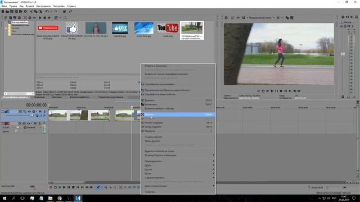This screenshot has width=360, height=202.
Task: Copy snapshot to clipboard in preview toolbar
Action: point(287,17)
